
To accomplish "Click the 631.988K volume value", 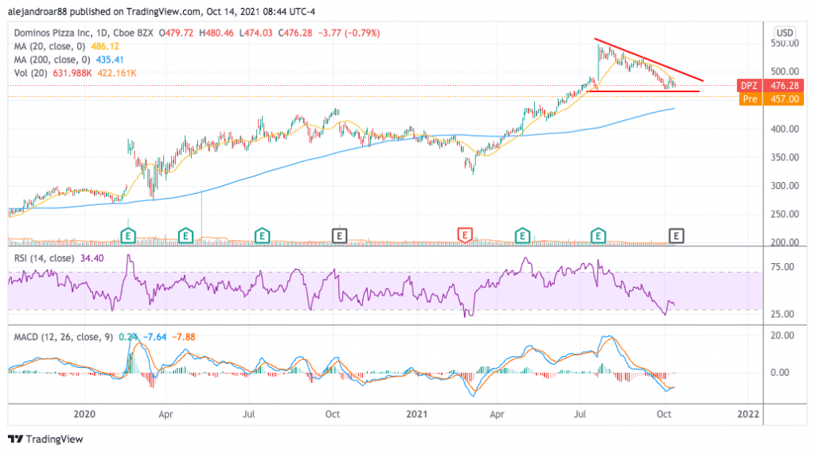I will coord(72,73).
